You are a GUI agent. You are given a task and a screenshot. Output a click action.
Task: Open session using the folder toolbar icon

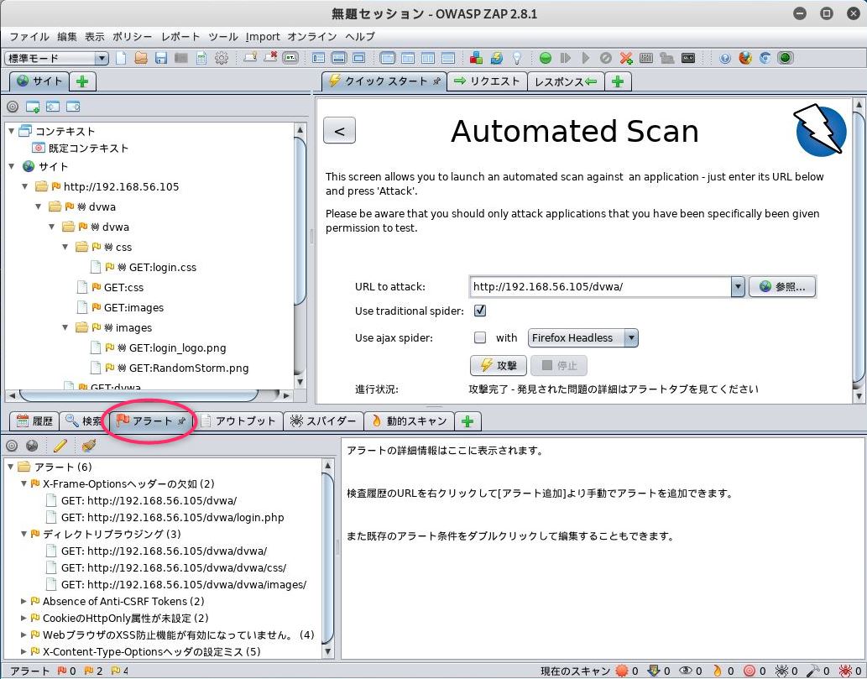click(141, 58)
